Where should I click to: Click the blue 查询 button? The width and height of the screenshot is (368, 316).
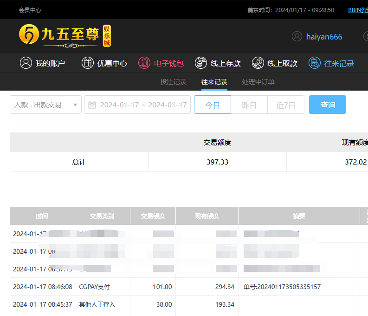pyautogui.click(x=328, y=105)
